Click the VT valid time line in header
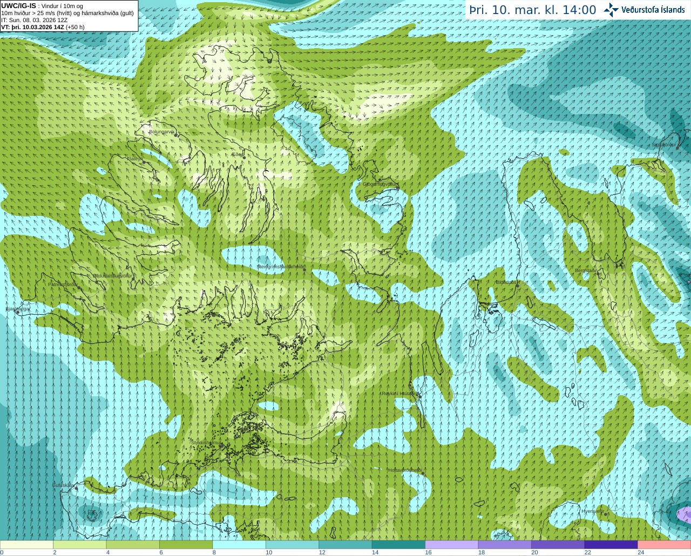The width and height of the screenshot is (691, 556). [43, 27]
